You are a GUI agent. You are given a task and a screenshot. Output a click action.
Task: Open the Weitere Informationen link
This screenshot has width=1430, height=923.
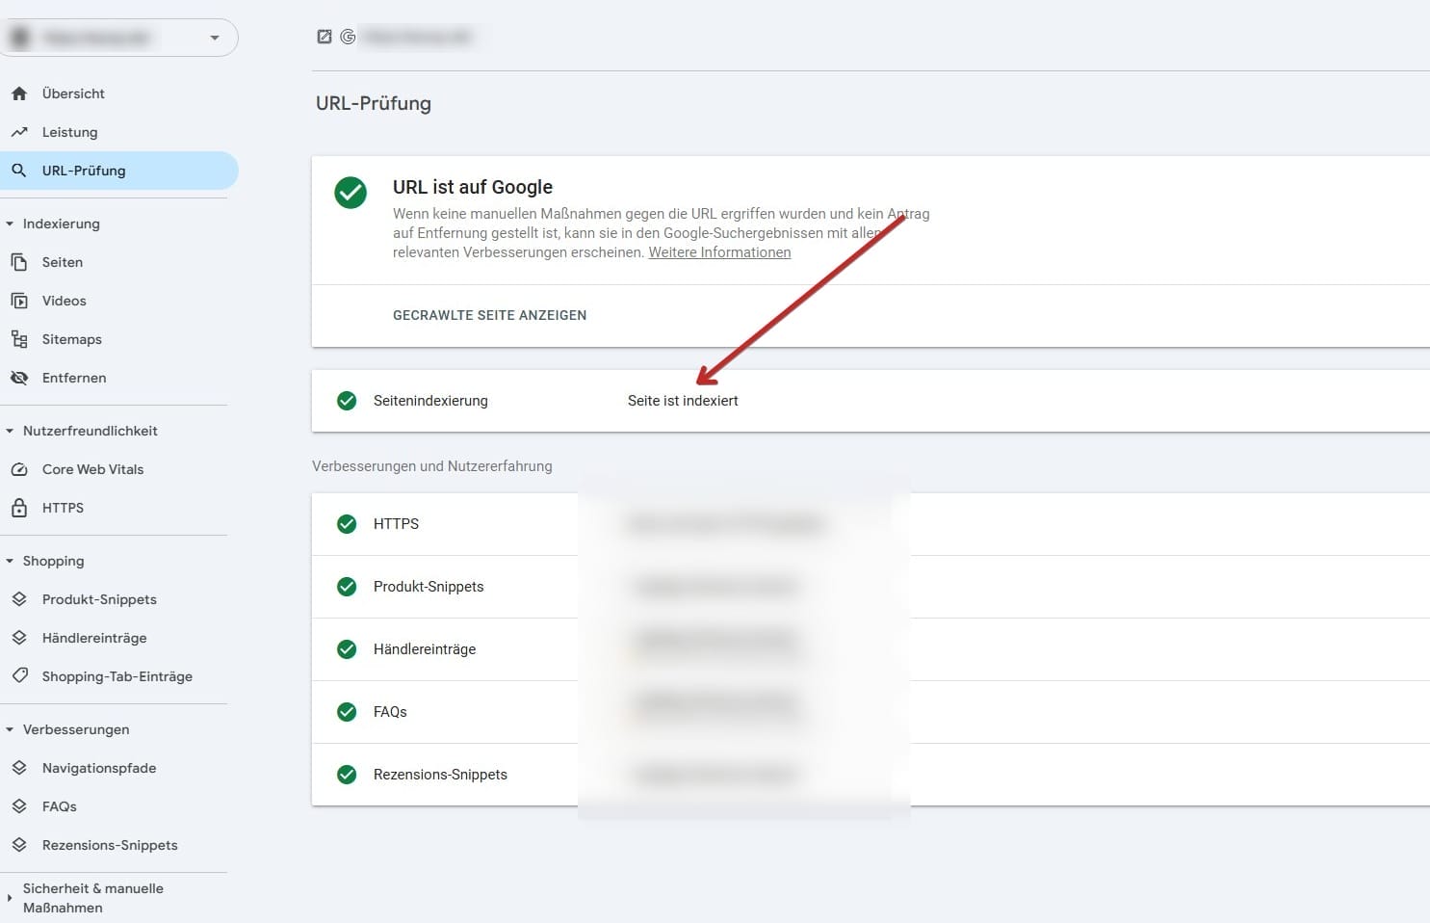(x=719, y=252)
